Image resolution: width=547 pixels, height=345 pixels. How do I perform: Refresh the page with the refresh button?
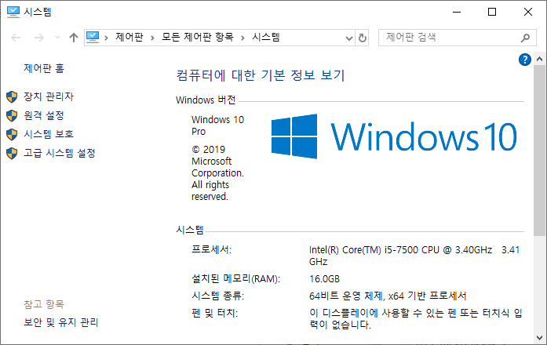point(363,38)
